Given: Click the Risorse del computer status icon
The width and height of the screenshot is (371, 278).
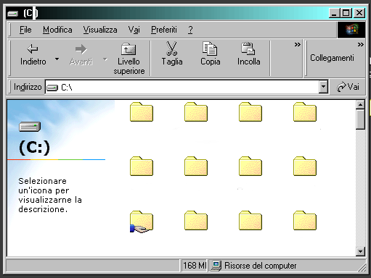Looking at the screenshot, I should [216, 266].
